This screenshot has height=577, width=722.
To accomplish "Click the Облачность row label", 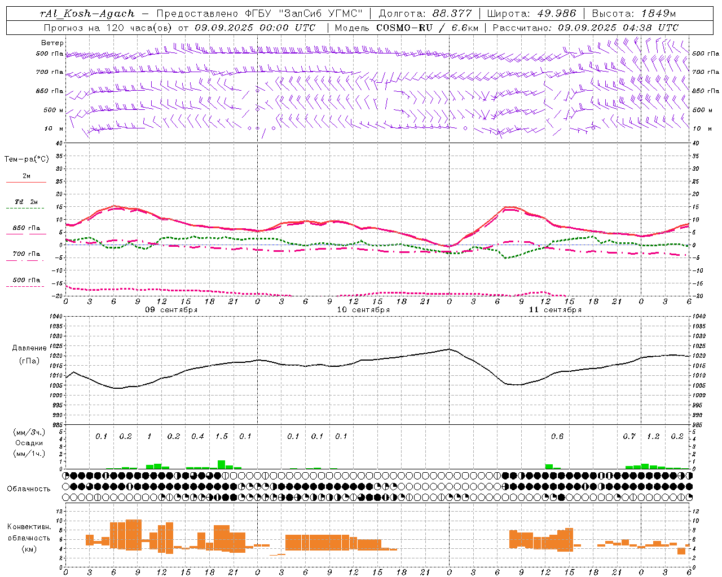I will pos(29,489).
